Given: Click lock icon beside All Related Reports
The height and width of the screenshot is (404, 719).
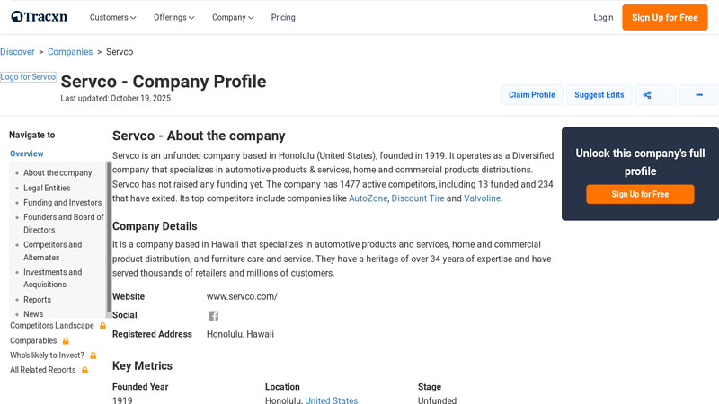Looking at the screenshot, I should point(85,370).
